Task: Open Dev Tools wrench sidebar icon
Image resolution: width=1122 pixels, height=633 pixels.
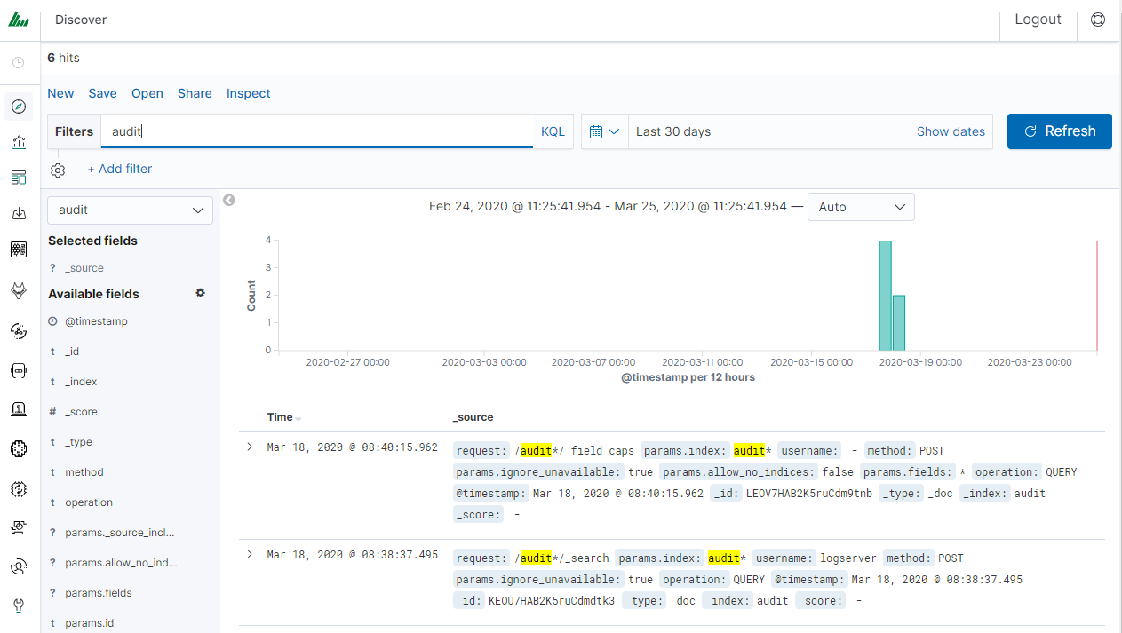Action: click(x=19, y=605)
